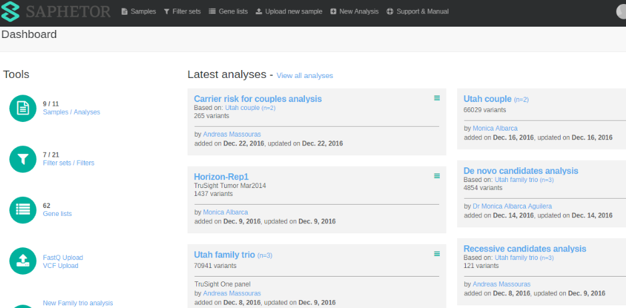Open Recessive candidates analysis
The width and height of the screenshot is (626, 308).
(525, 249)
